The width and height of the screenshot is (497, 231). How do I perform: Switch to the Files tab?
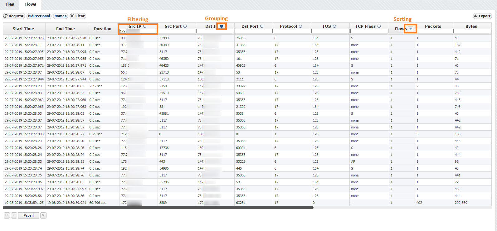(10, 4)
